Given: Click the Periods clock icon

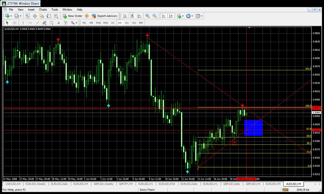Looking at the screenshot, I should [x=188, y=16].
